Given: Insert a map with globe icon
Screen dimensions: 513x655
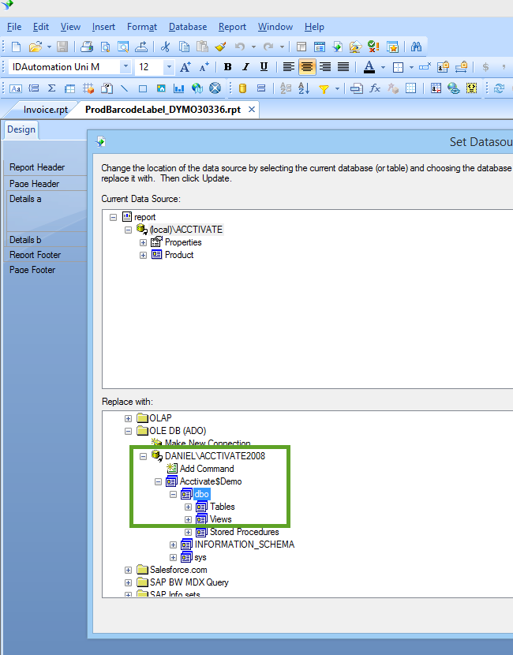Looking at the screenshot, I should (x=197, y=88).
